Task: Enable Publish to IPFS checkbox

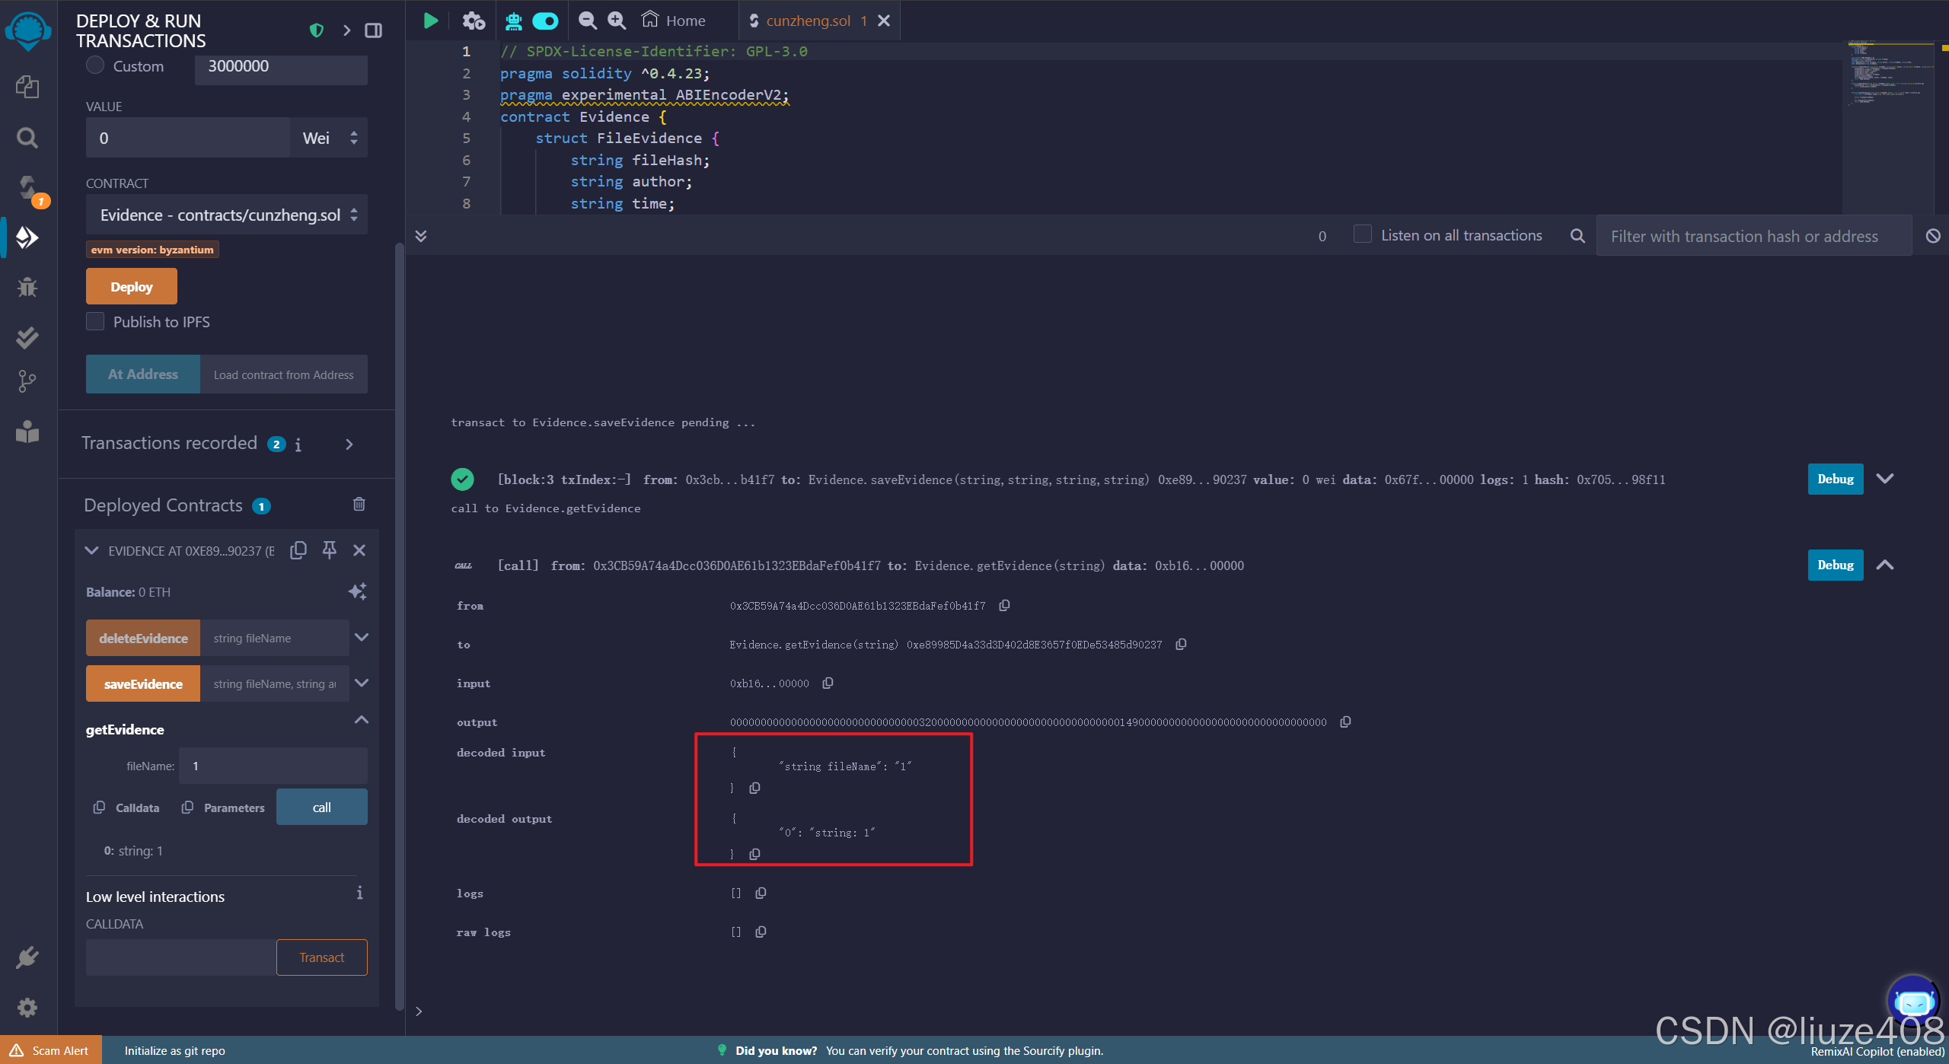Action: [x=95, y=321]
